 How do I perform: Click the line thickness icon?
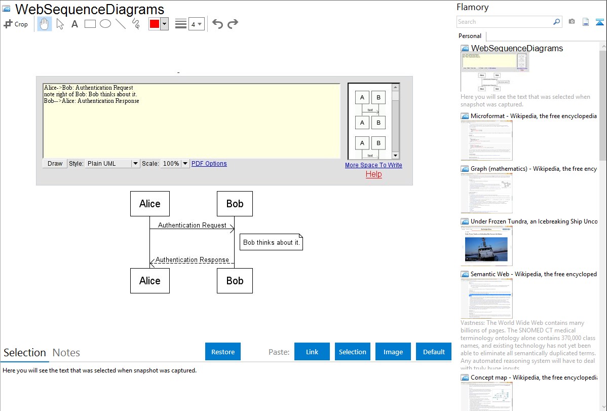(181, 24)
